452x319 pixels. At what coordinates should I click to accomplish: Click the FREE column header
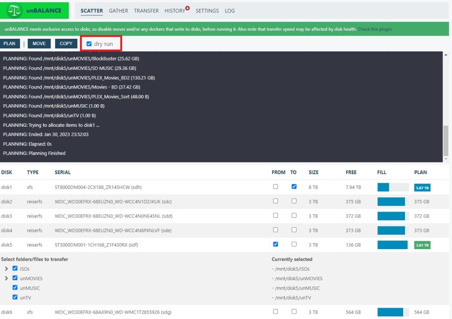tap(351, 172)
